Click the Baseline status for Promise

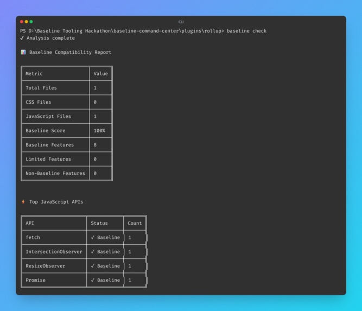(x=105, y=280)
